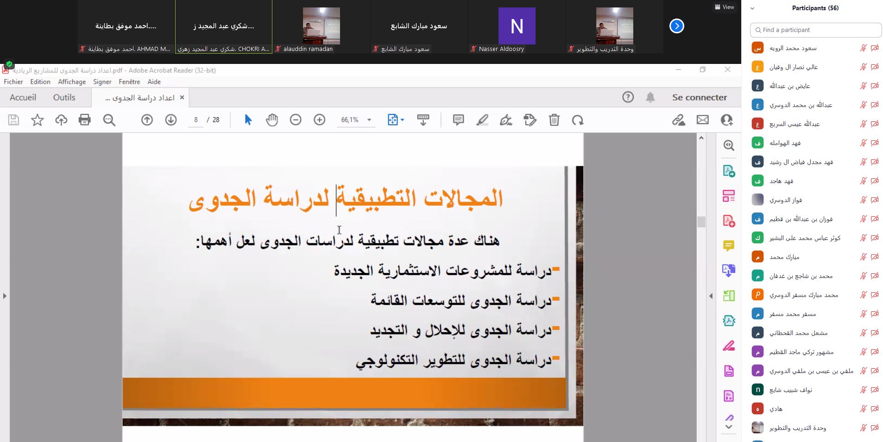
Task: Go to next page arrow
Action: point(170,120)
